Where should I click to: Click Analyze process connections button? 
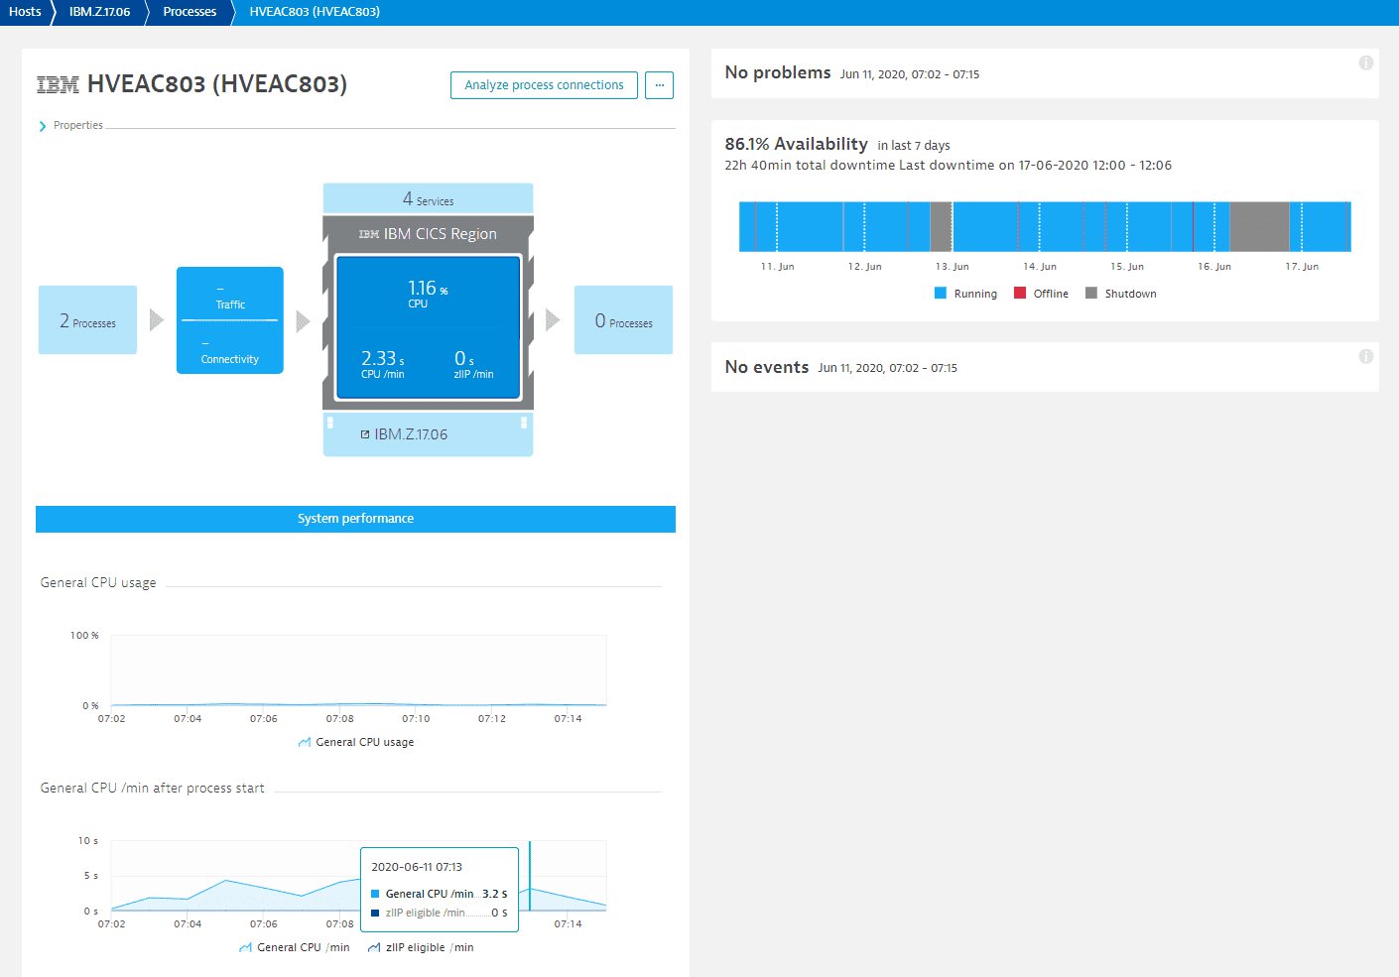click(x=544, y=85)
